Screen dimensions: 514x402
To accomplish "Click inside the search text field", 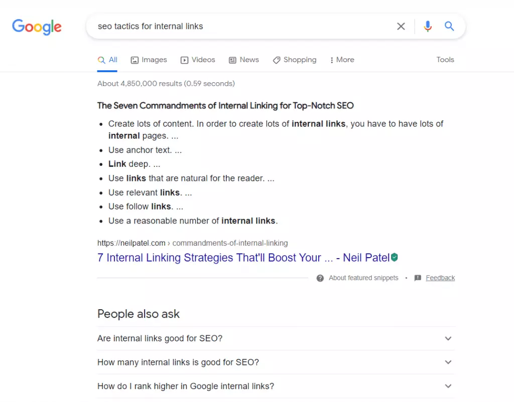I will pyautogui.click(x=241, y=27).
